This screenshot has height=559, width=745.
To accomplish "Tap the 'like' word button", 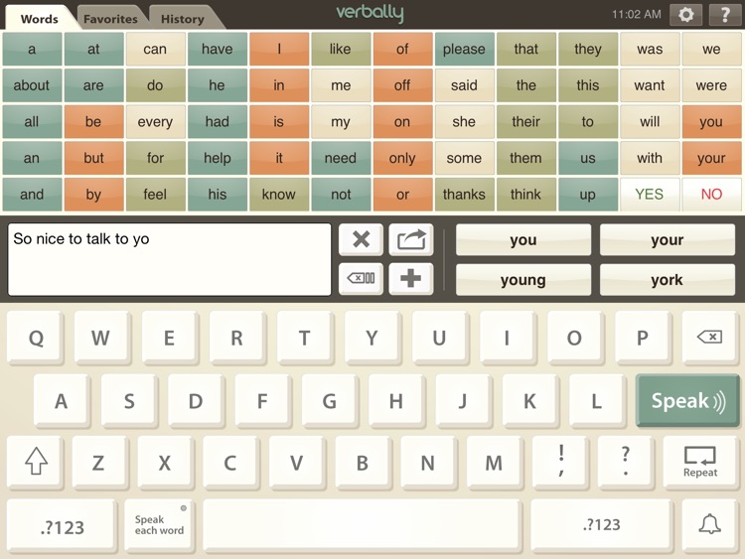I will tap(341, 49).
